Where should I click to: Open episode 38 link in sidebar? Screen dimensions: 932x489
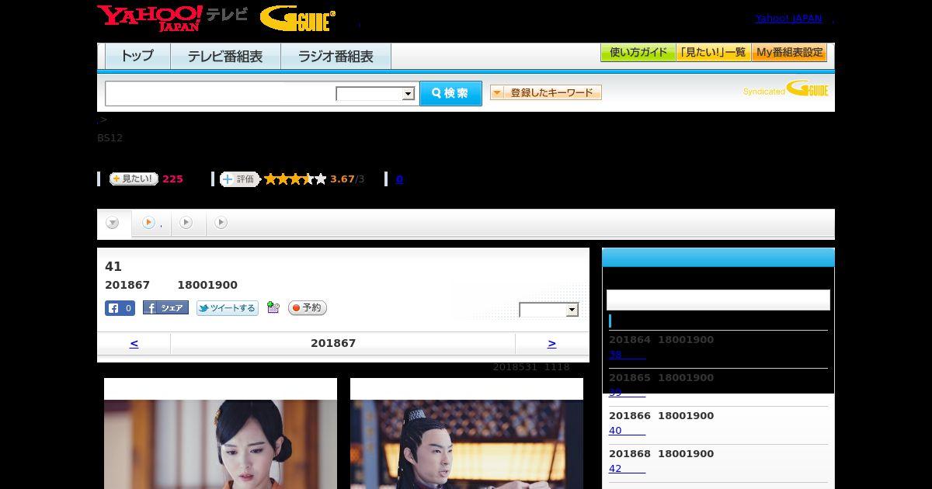coord(627,355)
